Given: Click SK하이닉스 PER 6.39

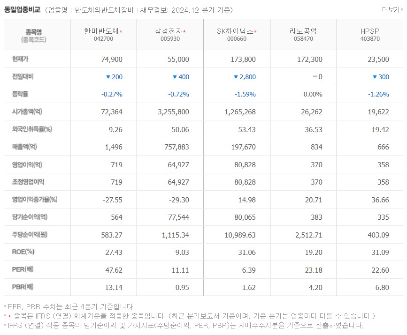Looking at the screenshot, I should pos(249,270).
